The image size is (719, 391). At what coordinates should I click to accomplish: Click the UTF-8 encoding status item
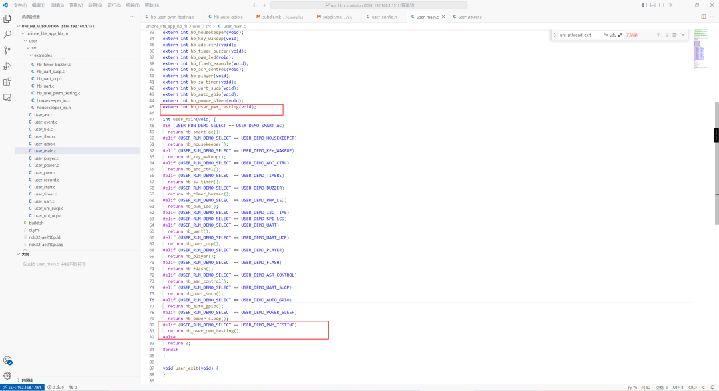678,387
